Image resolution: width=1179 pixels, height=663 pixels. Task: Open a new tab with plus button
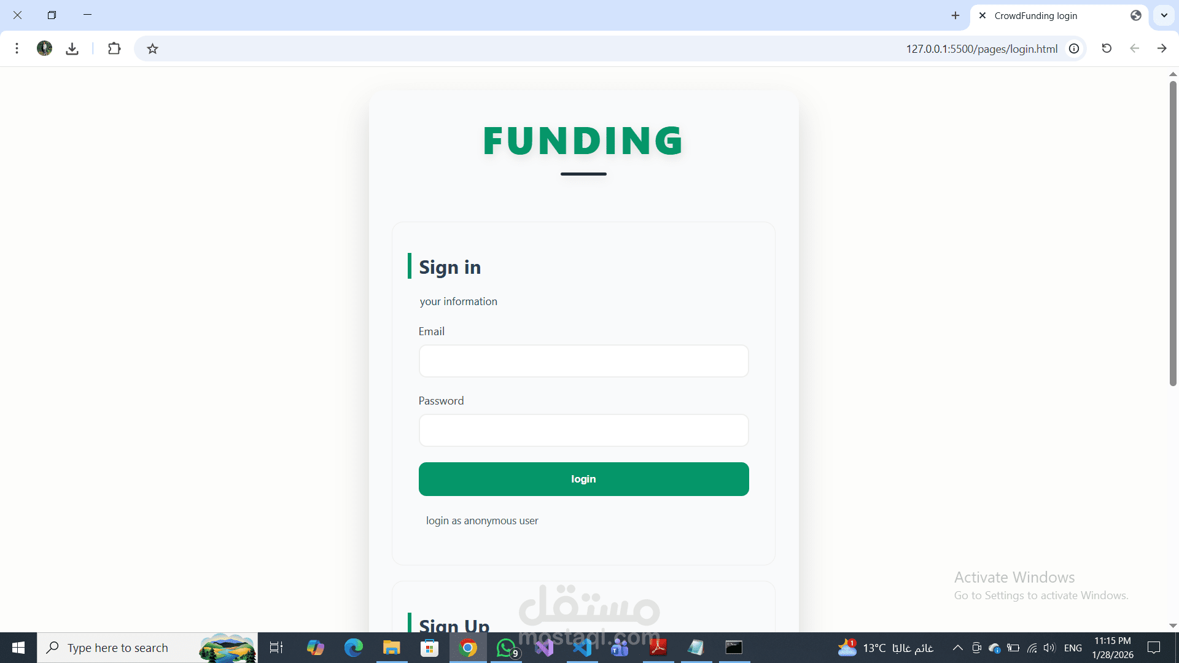(955, 16)
